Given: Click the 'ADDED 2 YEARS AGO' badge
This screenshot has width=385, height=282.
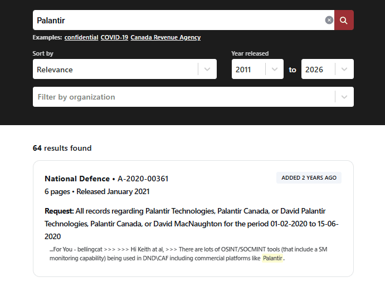Looking at the screenshot, I should point(309,178).
